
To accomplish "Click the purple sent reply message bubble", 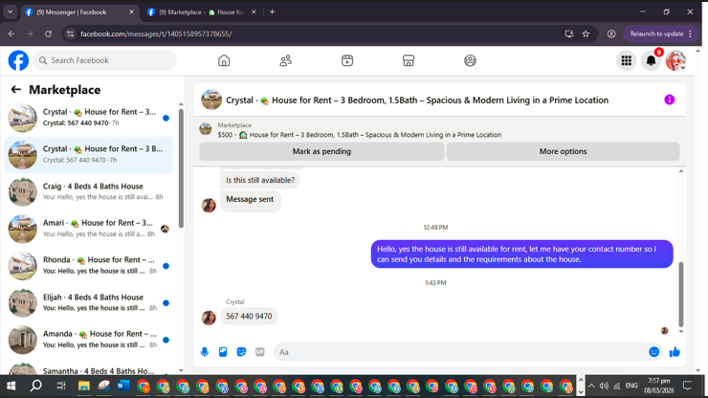I will click(x=522, y=254).
